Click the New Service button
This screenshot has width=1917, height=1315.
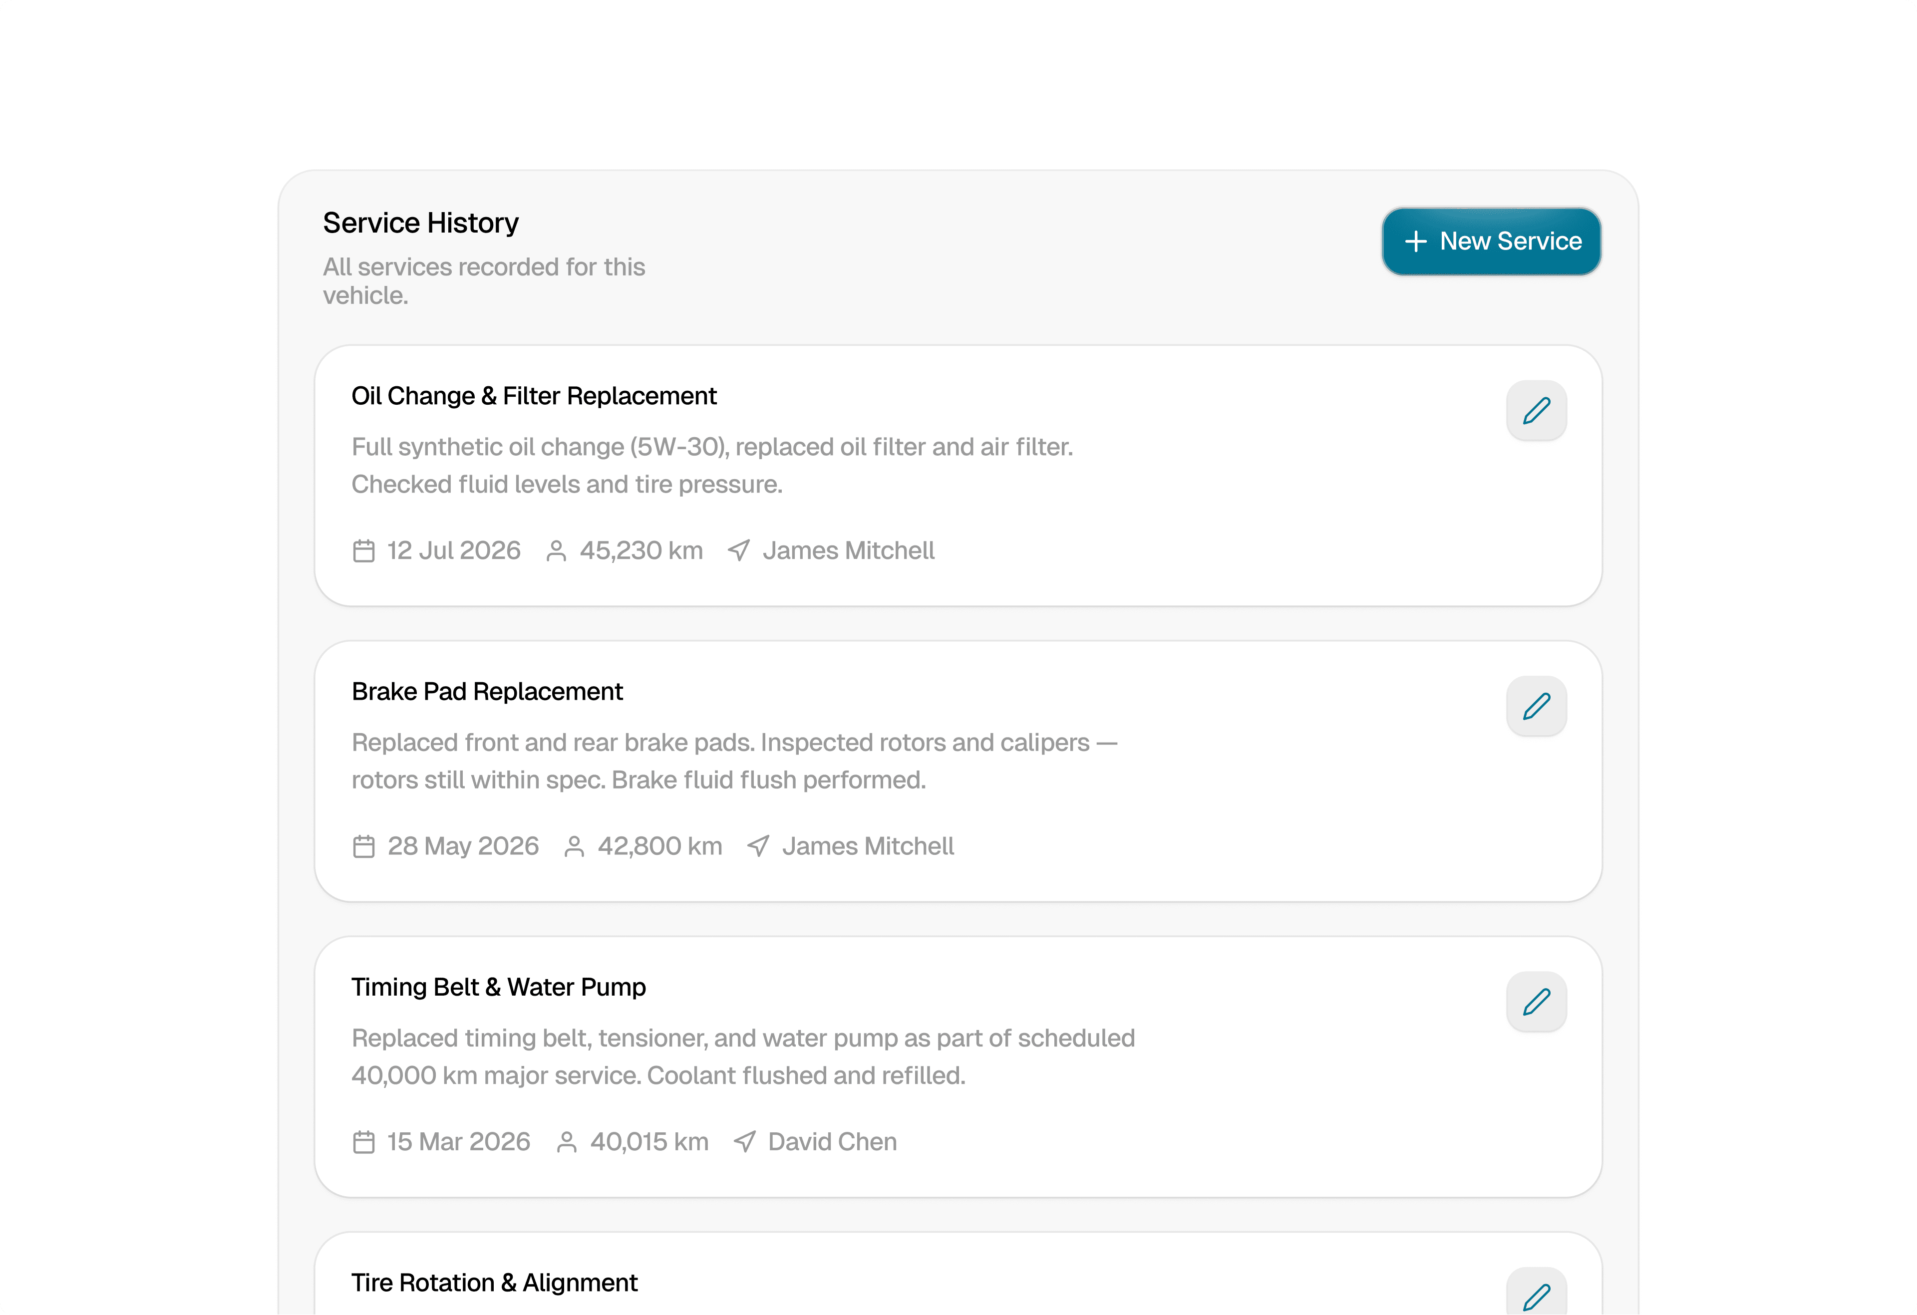(x=1491, y=241)
